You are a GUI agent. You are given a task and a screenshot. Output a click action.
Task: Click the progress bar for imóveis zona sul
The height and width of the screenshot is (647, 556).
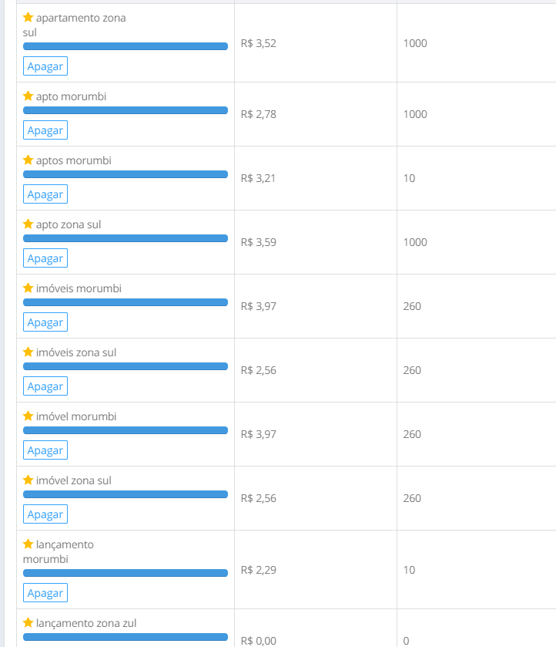126,366
